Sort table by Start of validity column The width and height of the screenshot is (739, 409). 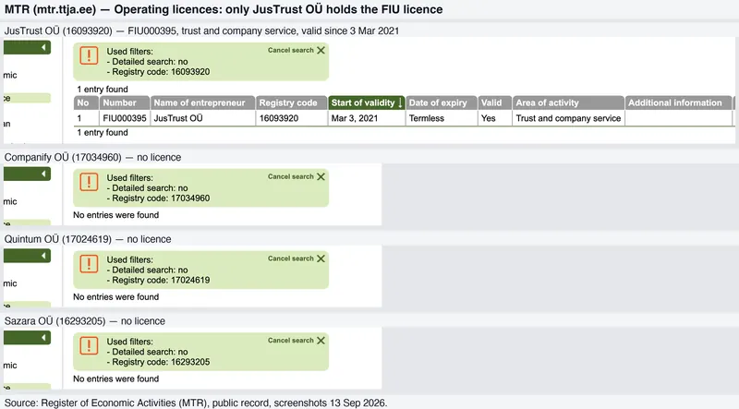366,102
